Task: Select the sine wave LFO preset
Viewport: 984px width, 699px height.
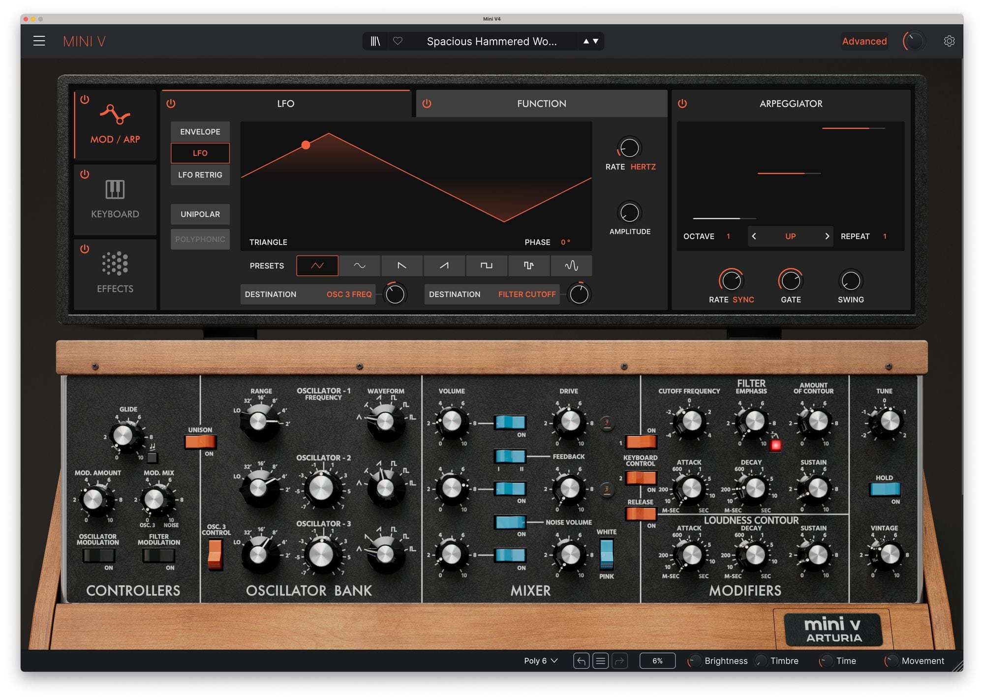Action: [360, 266]
